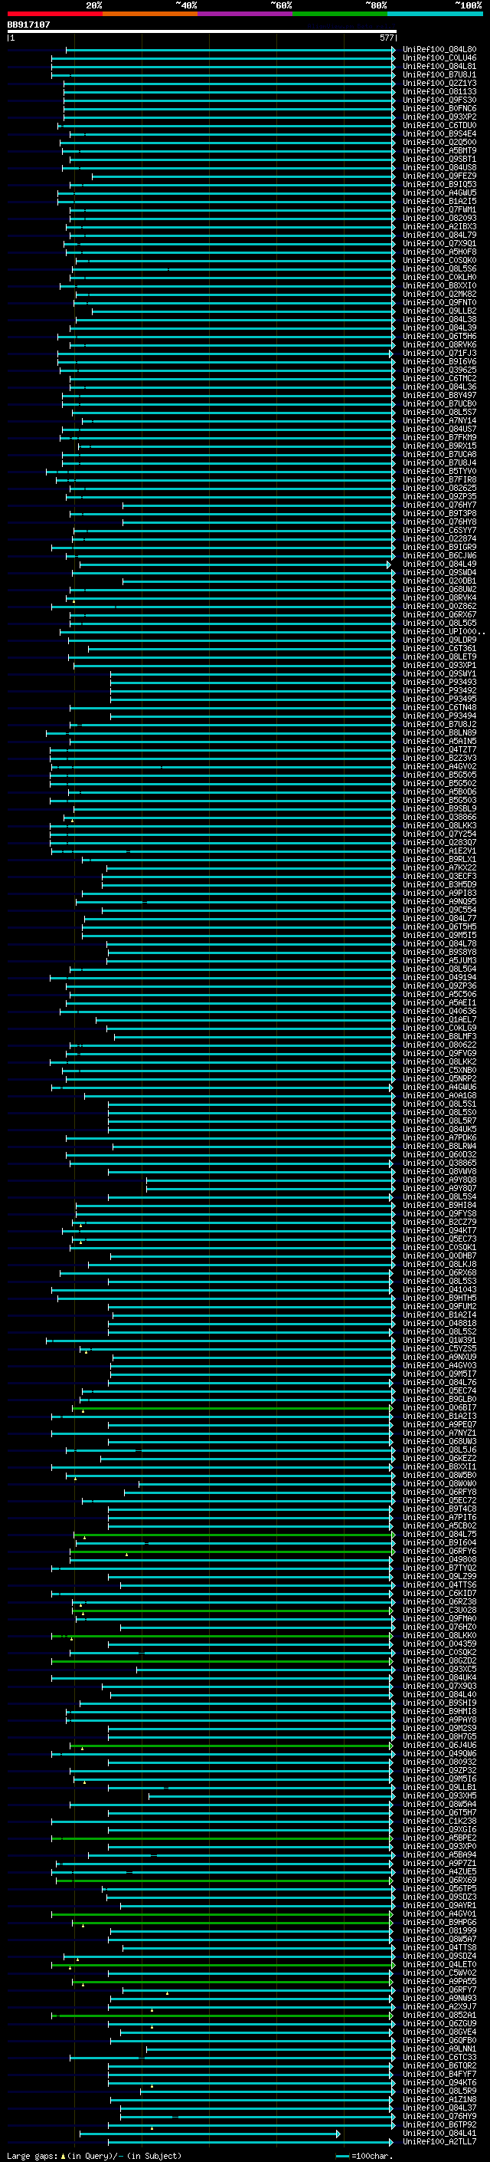This screenshot has height=2162, width=490.
Task: Select hit UniRef100_A2TLL7
Action: pyautogui.click(x=439, y=2141)
